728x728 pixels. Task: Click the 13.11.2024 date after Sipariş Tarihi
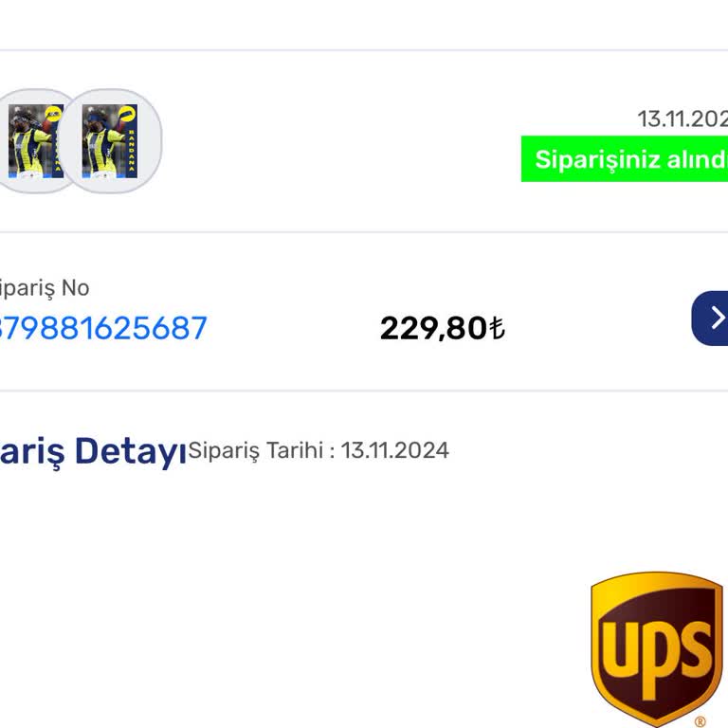(x=395, y=449)
